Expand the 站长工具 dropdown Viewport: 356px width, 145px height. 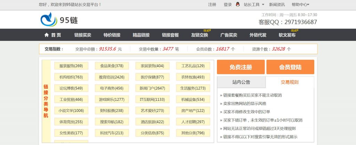254,5
